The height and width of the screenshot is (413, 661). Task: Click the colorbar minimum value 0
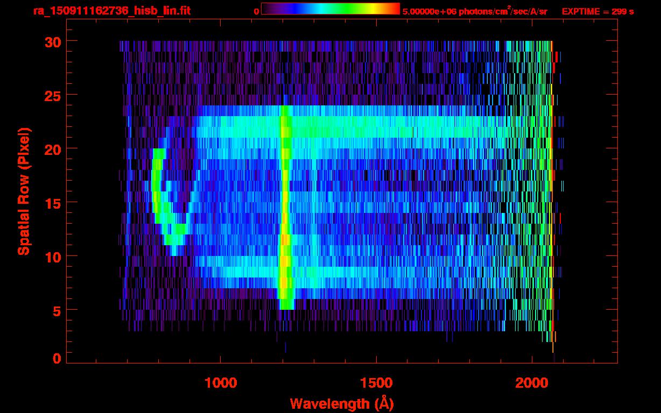256,11
